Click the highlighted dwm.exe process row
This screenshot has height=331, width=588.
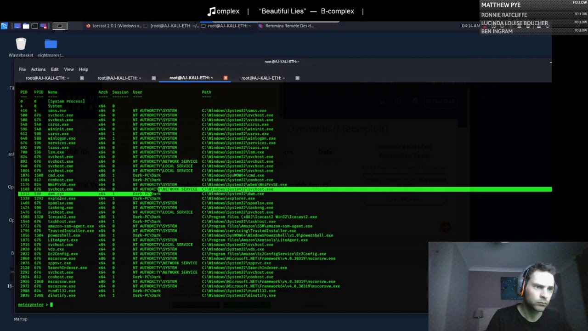[x=285, y=194]
